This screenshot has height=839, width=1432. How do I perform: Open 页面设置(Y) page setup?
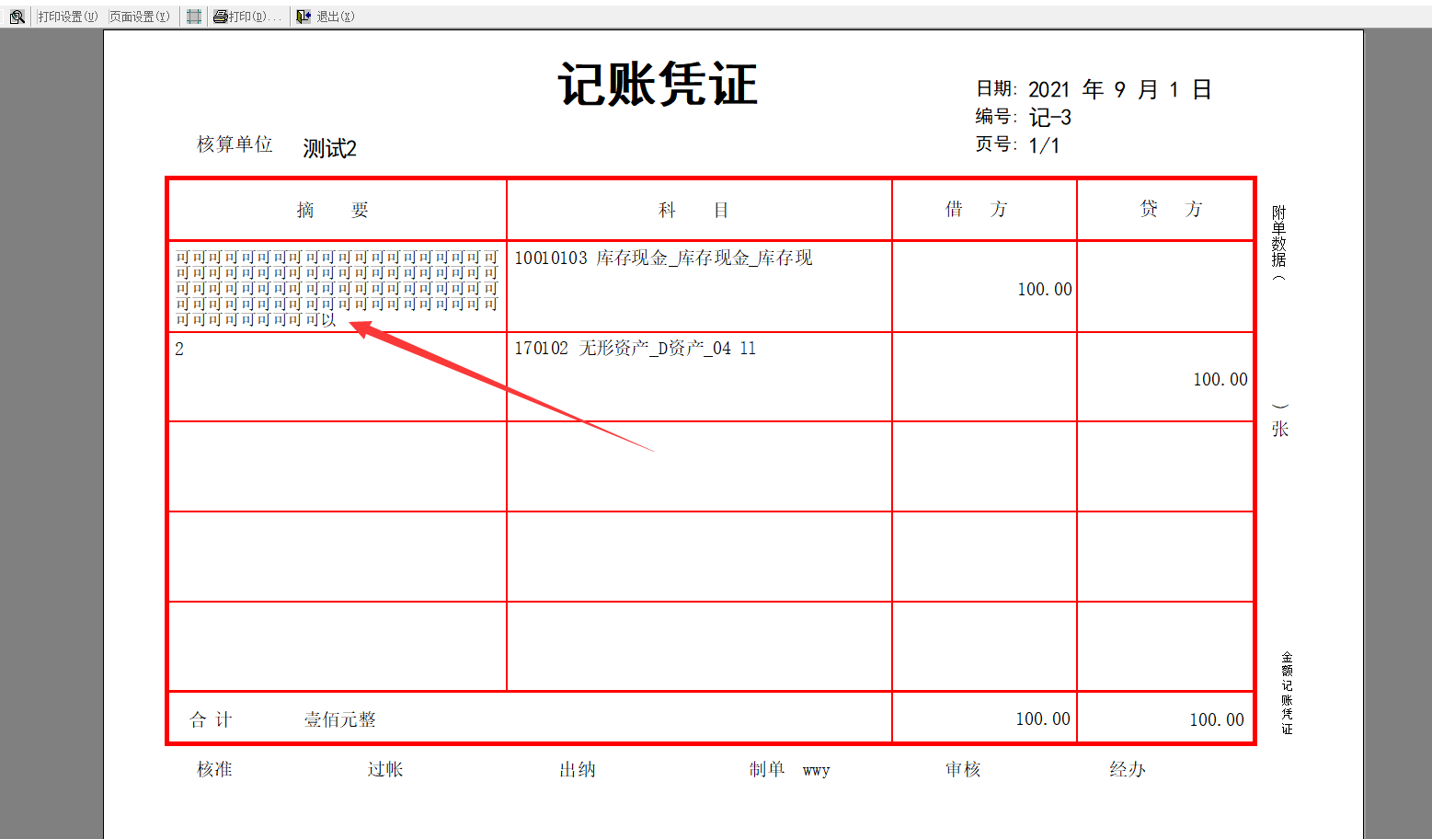click(140, 17)
